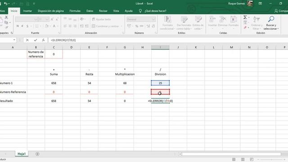Click the new sheet plus icon
This screenshot has width=288, height=162.
[37, 154]
